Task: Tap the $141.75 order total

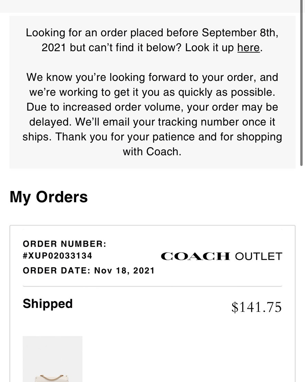Action: coord(256,307)
